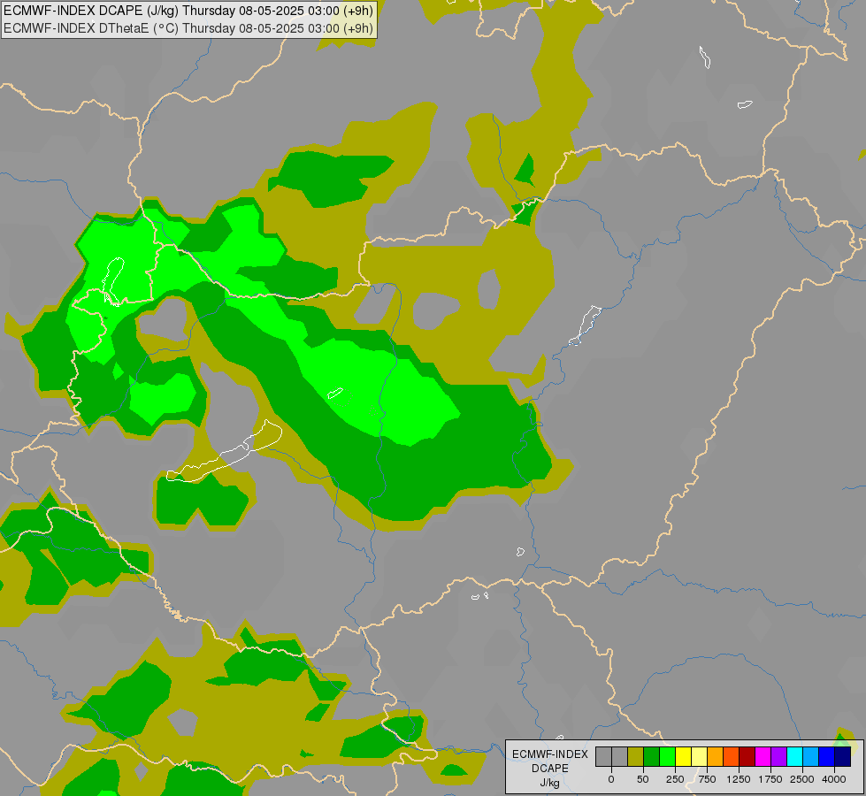Viewport: 866px width, 796px height.
Task: Pick the orange legend swatch
Action: pos(716,757)
